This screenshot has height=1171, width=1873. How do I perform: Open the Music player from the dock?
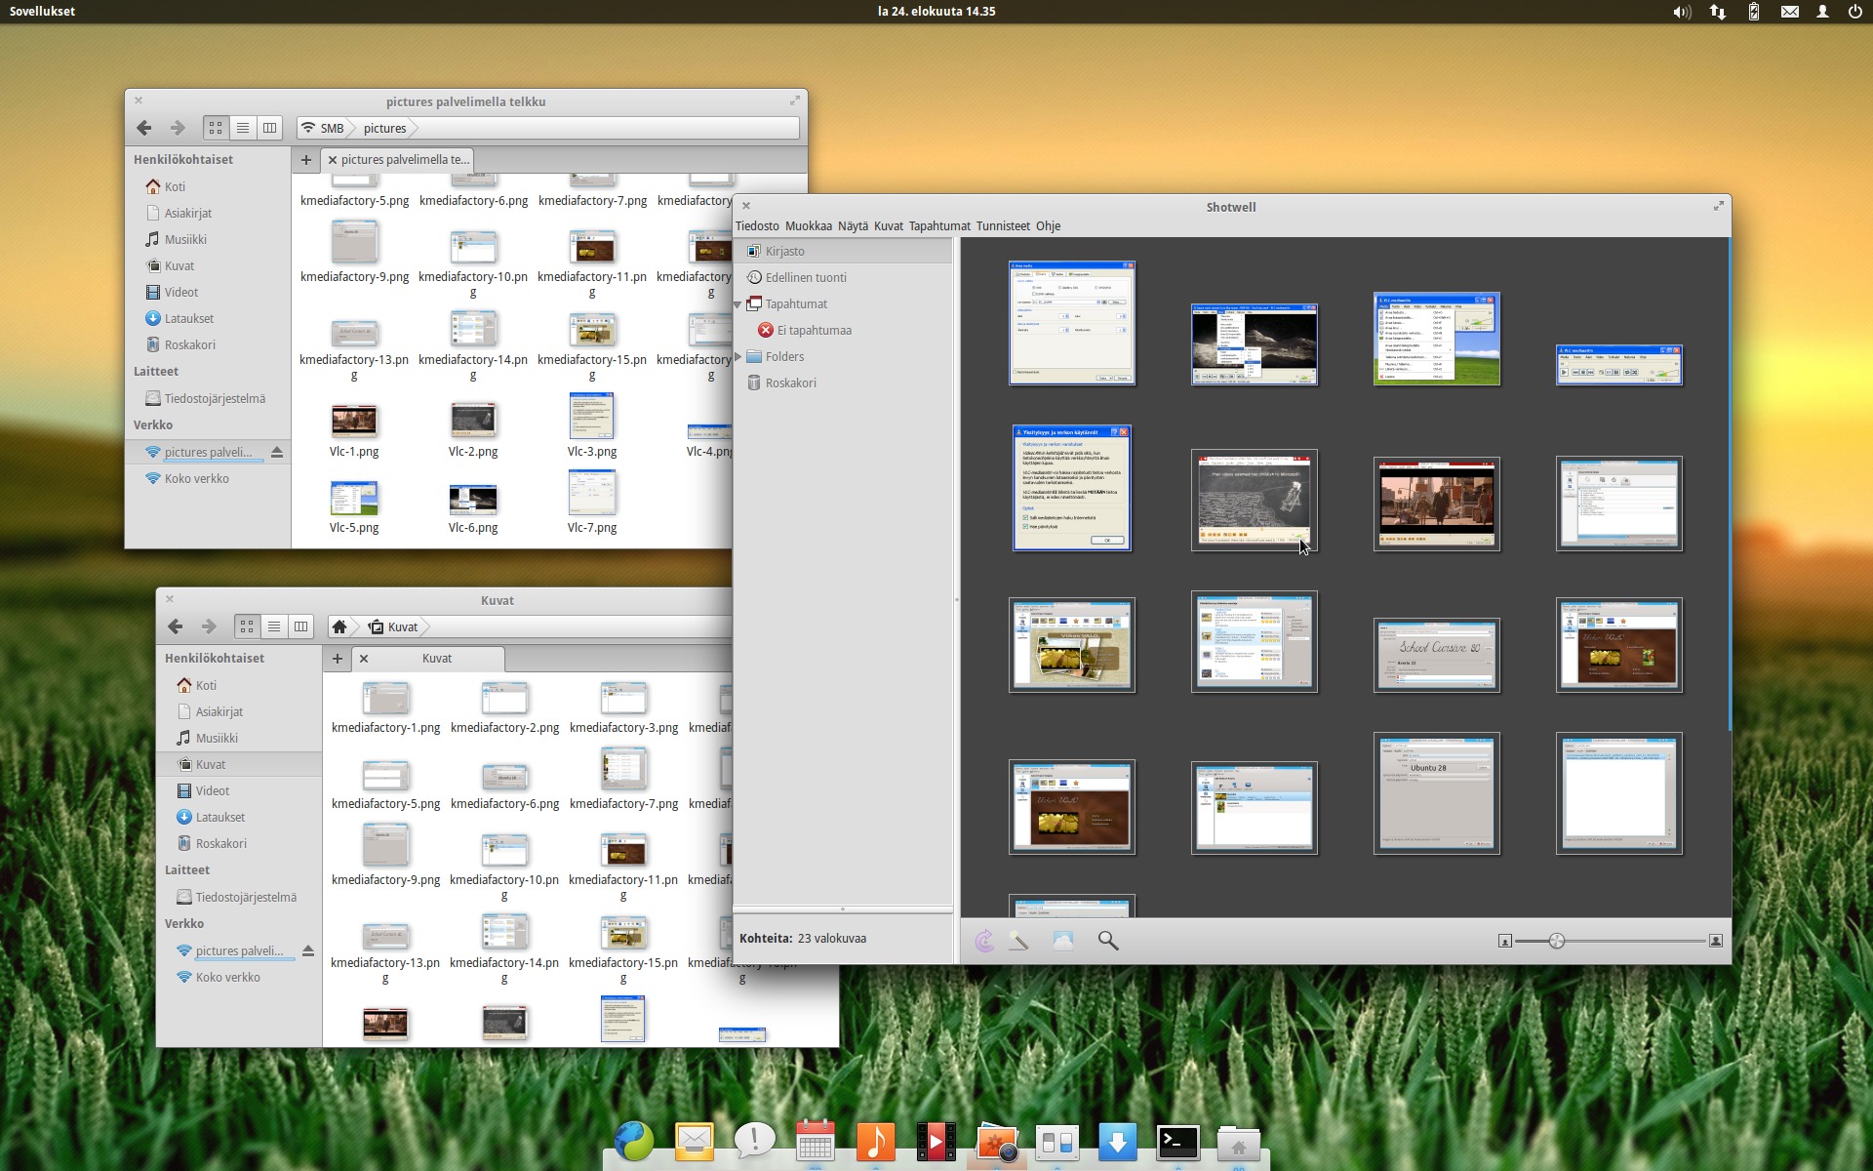(x=875, y=1141)
